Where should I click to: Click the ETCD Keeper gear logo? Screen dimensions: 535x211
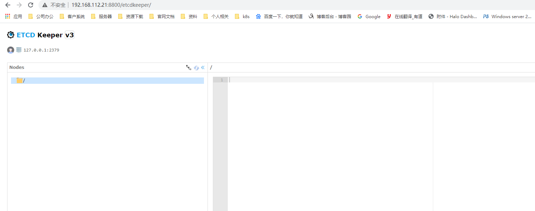(11, 35)
